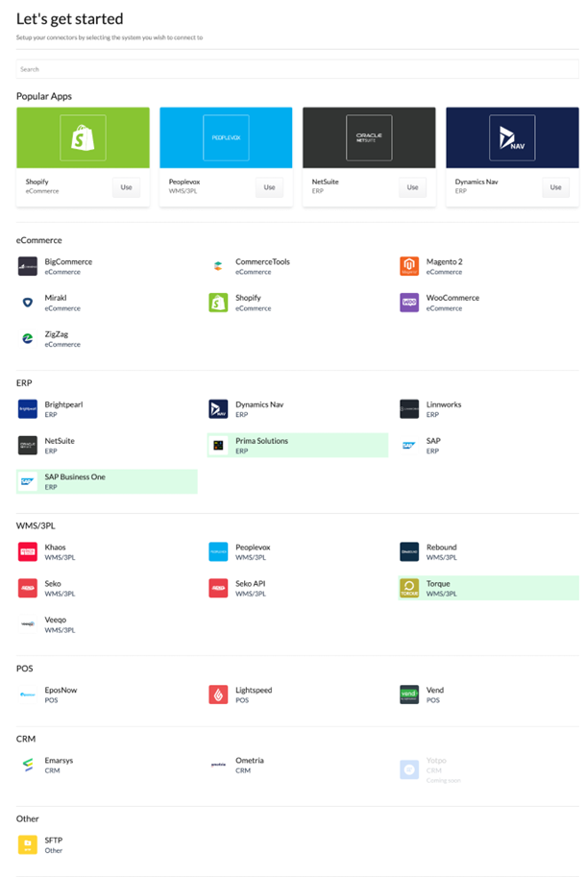The image size is (586, 877).
Task: Select the SAP icon in the SAP row
Action: tap(409, 445)
